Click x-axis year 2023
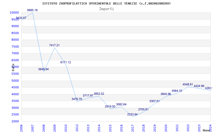Screen dimensions: 213x133 point(199,128)
